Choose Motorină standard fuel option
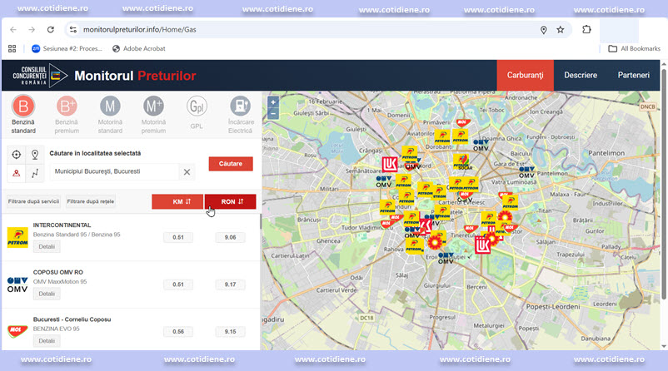The image size is (668, 371). click(110, 106)
